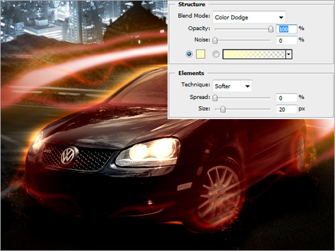Click the Size value field showing 20
Screen dimensions: 335x251
coord(287,109)
